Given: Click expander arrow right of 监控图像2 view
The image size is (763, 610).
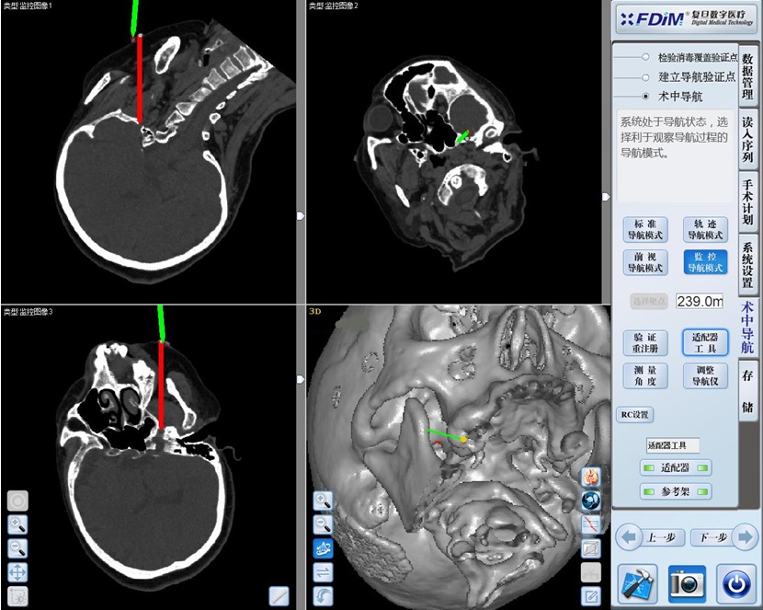Looking at the screenshot, I should [x=605, y=196].
